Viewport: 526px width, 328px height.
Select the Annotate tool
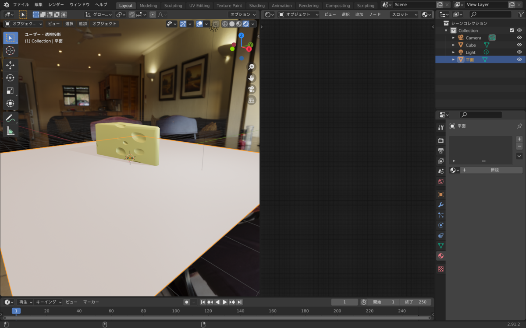(10, 118)
